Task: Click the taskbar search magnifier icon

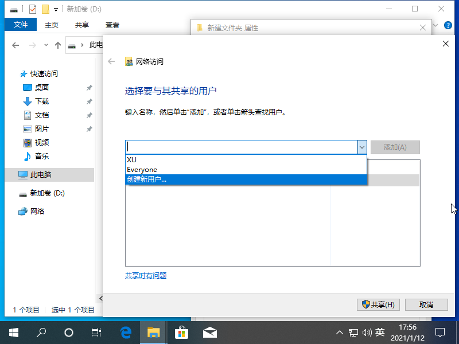Action: coord(41,332)
